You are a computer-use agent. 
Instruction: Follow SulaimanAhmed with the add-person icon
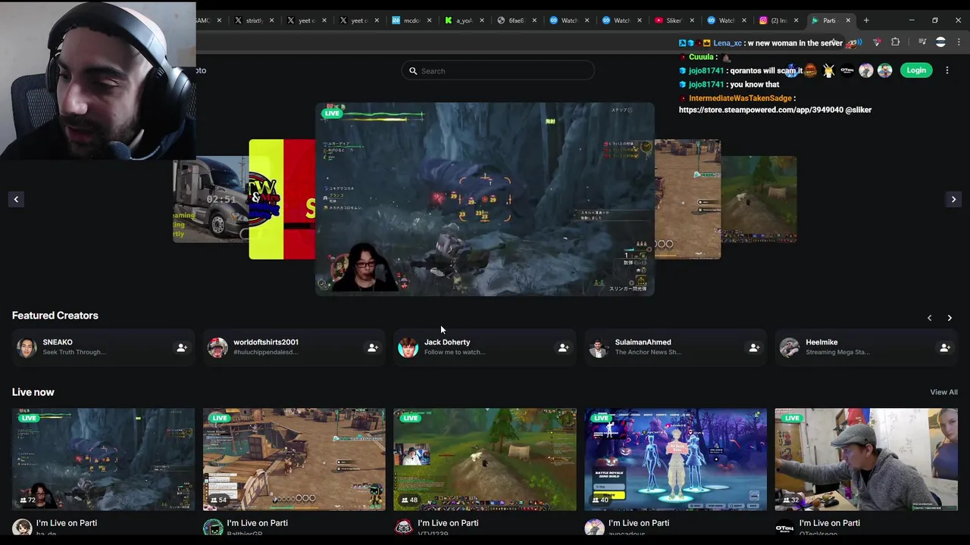754,347
